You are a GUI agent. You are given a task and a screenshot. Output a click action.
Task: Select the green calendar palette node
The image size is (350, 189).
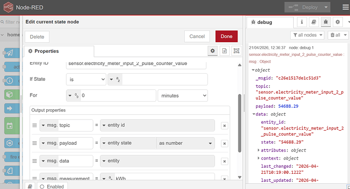tap(12, 125)
